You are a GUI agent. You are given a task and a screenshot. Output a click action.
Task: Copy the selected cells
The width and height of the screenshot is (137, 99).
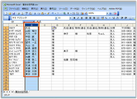click(39, 13)
